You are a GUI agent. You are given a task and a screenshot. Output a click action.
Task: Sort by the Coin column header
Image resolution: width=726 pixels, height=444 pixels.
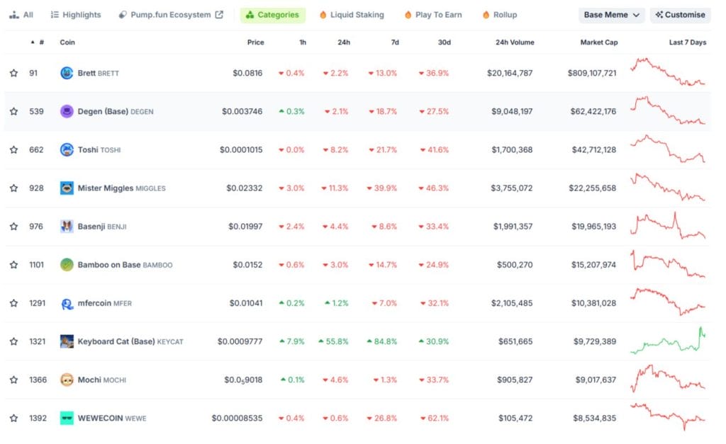coord(67,42)
